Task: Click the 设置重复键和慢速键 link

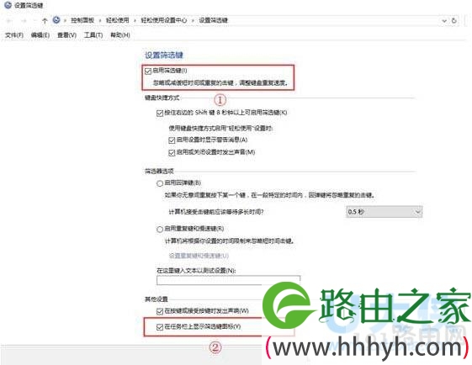Action: point(199,256)
